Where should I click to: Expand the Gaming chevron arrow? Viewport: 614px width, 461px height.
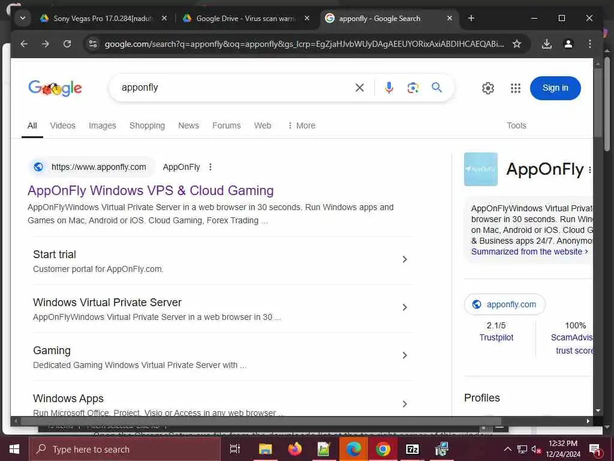coord(405,355)
